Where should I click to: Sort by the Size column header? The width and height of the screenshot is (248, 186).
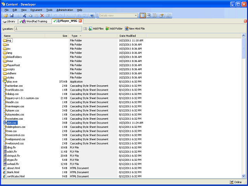pyautogui.click(x=57, y=36)
